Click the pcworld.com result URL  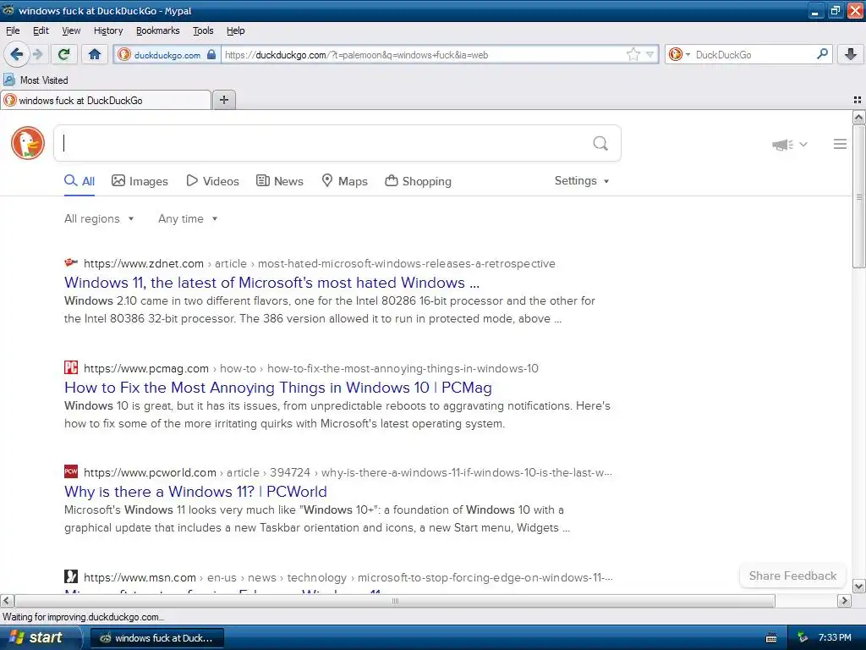pos(348,472)
